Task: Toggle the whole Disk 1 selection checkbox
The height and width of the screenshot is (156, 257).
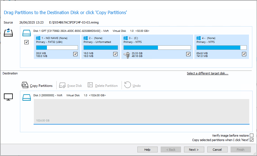Action: pos(26,42)
